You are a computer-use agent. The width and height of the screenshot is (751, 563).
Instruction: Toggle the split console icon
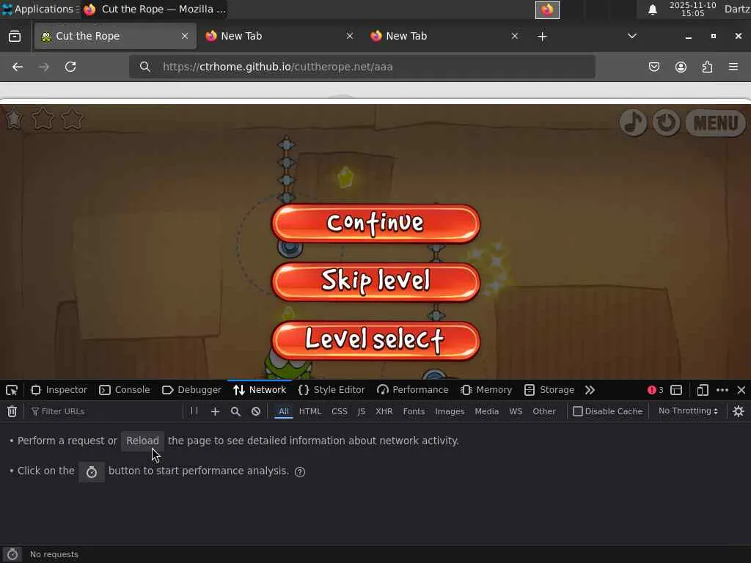pyautogui.click(x=676, y=390)
